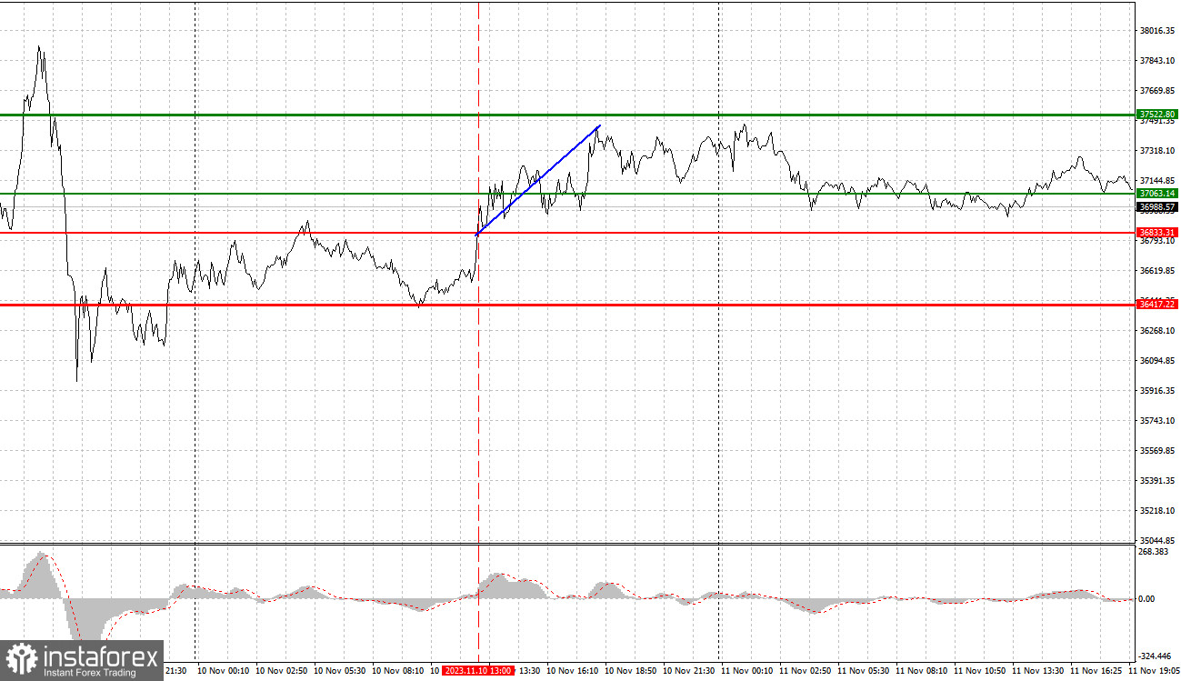1181x681 pixels.
Task: Click the 37843.10 price axis label
Action: (x=1157, y=61)
